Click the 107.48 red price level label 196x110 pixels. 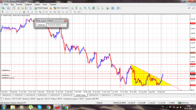point(192,64)
